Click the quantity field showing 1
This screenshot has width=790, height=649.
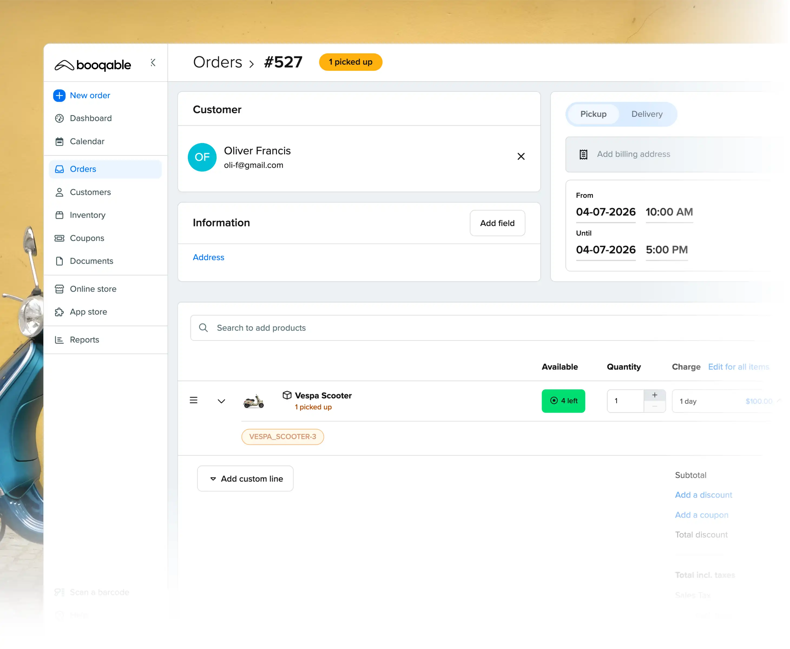coord(626,401)
